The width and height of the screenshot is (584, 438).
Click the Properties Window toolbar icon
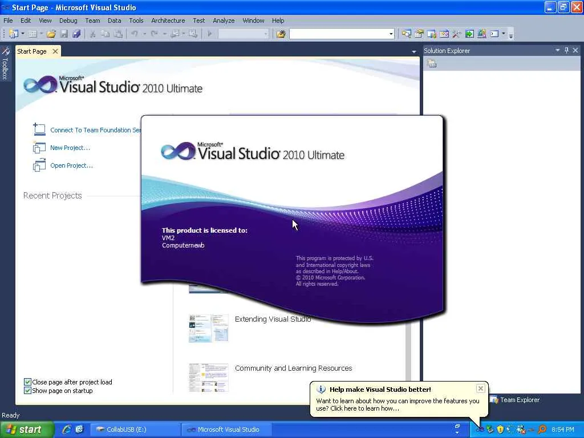tap(419, 34)
